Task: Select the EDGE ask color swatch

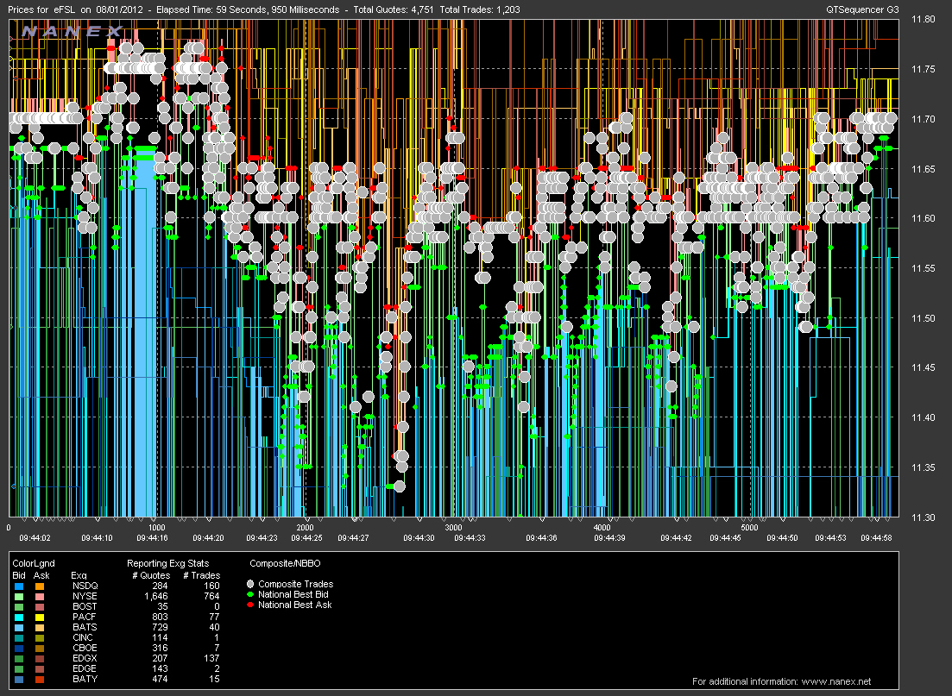Action: [x=40, y=668]
